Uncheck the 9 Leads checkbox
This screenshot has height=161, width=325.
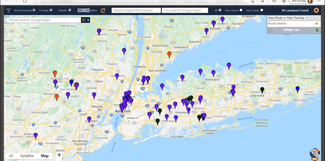pyautogui.click(x=51, y=10)
